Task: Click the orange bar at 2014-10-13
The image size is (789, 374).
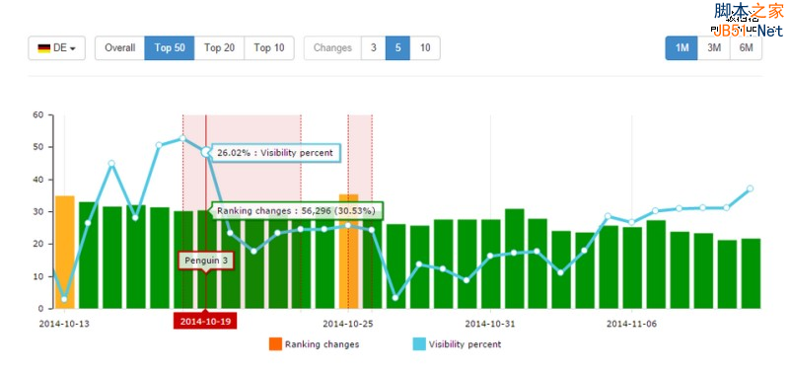Action: point(65,253)
